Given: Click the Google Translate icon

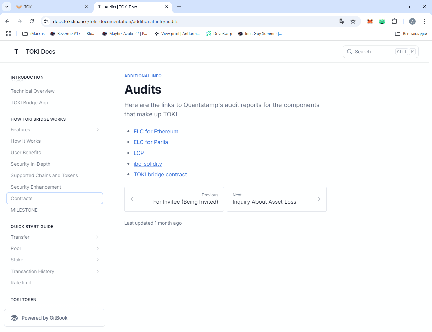Looking at the screenshot, I should [342, 21].
